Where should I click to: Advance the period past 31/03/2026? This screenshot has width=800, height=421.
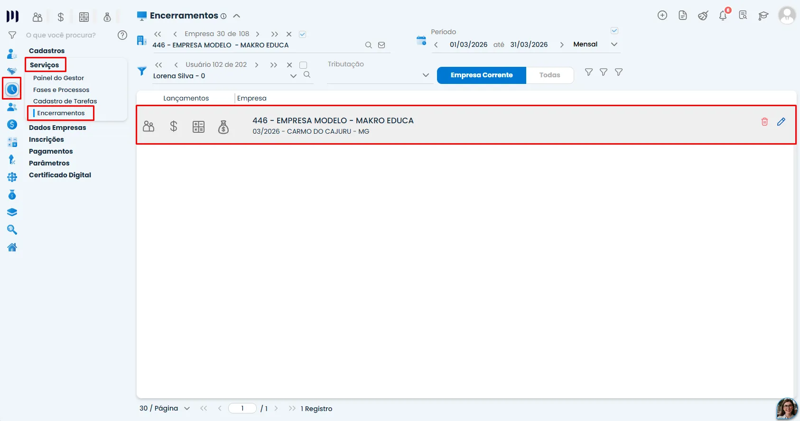(562, 45)
